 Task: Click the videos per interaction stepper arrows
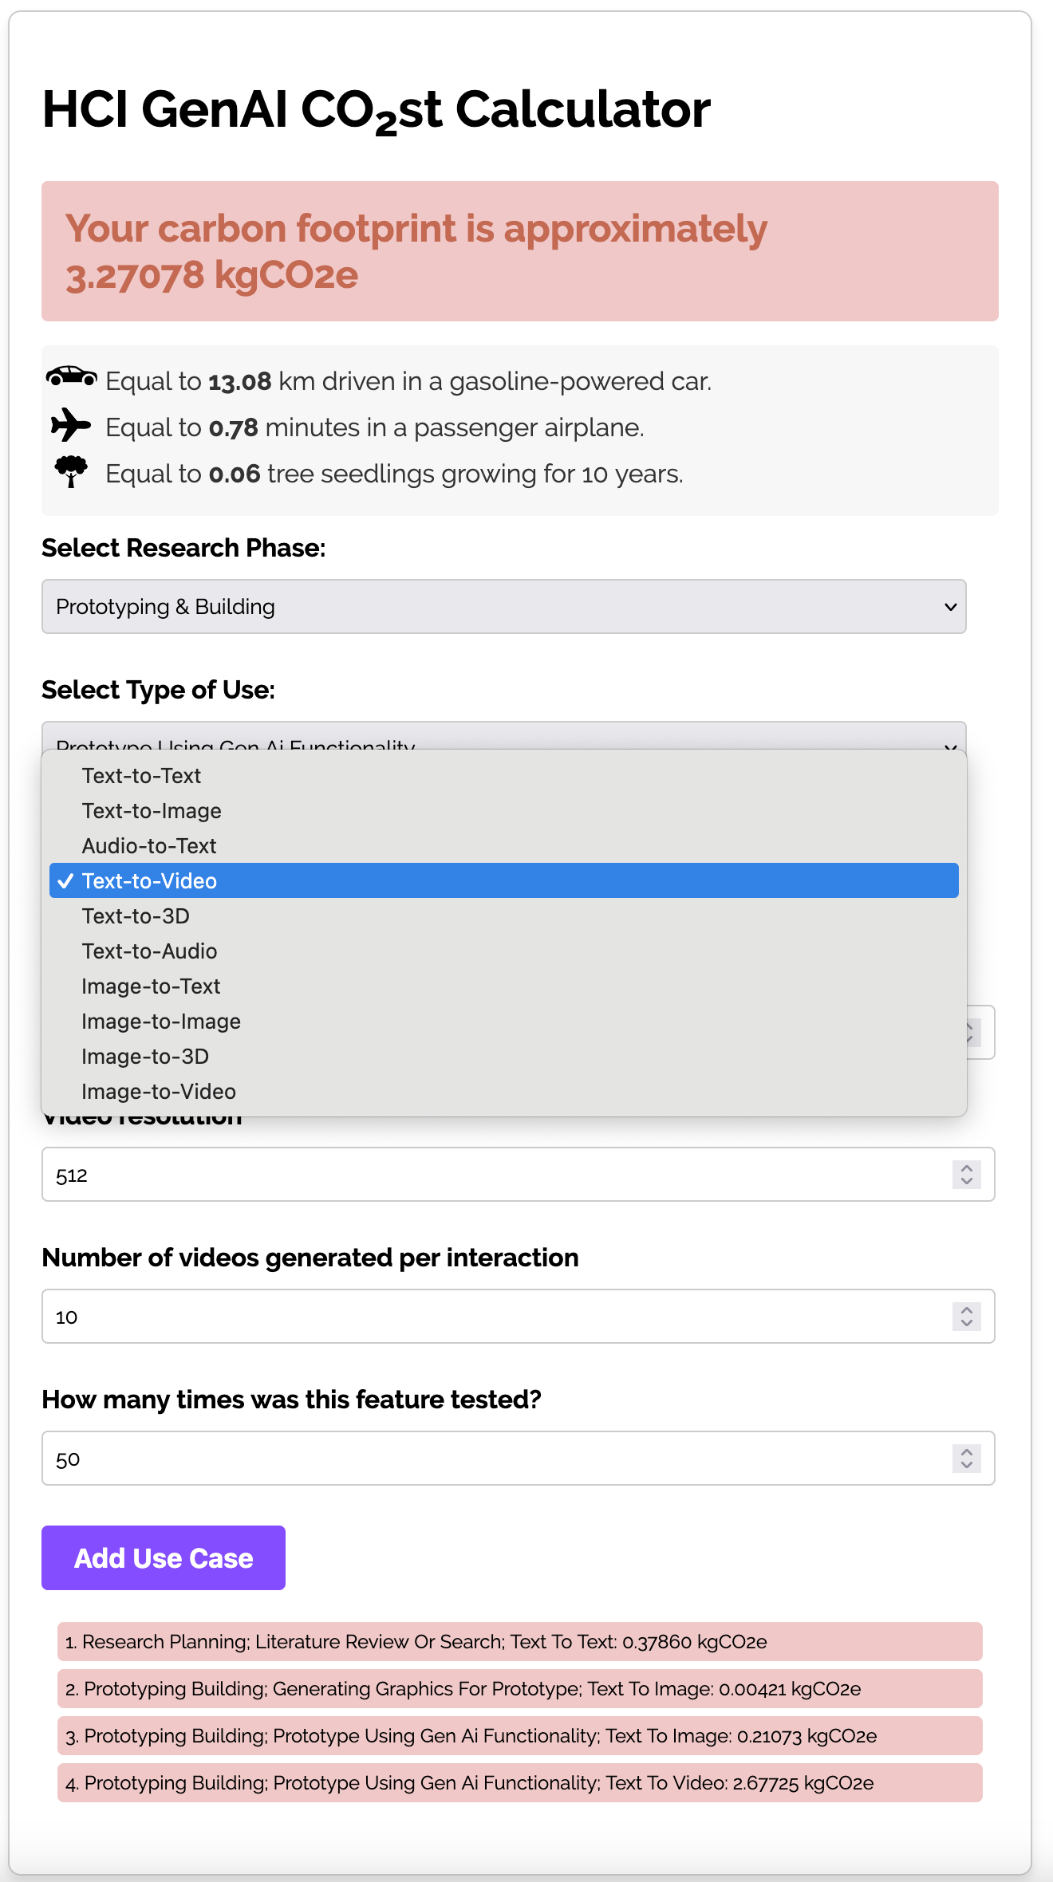(966, 1317)
